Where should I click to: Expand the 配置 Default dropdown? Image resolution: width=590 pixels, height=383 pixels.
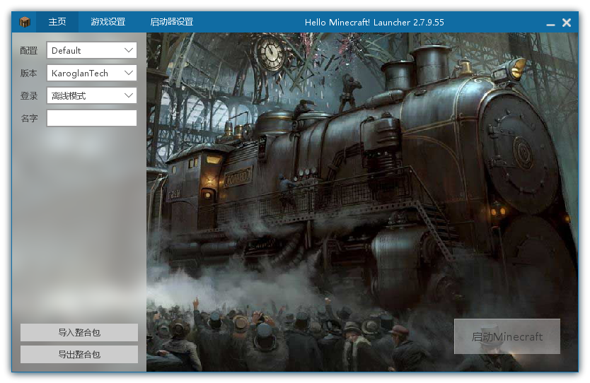(x=91, y=50)
